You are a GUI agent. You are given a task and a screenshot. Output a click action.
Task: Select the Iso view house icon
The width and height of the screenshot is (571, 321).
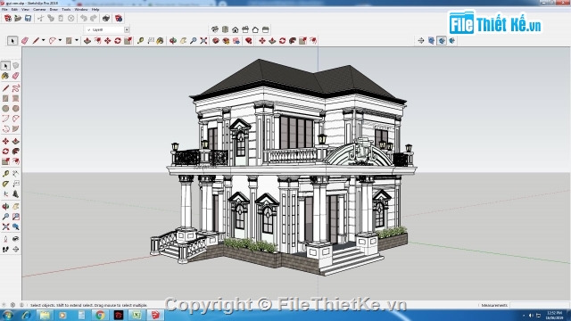click(x=215, y=29)
